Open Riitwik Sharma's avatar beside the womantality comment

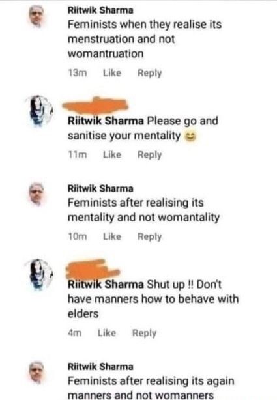point(36,194)
